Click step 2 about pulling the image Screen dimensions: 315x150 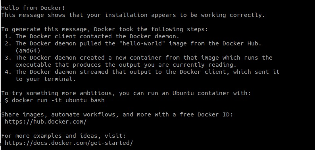coord(133,43)
